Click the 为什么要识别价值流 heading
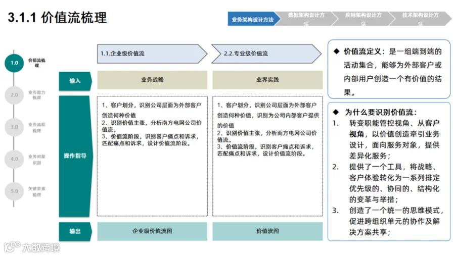This screenshot has width=455, height=256. point(381,113)
